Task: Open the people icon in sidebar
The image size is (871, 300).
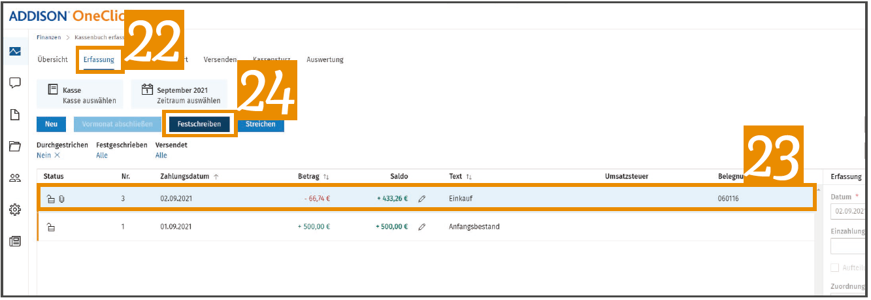Action: [x=15, y=178]
